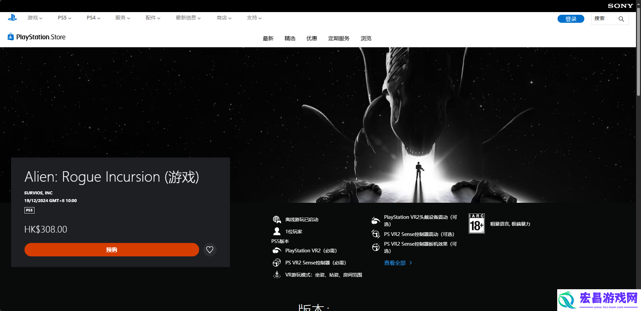This screenshot has height=311, width=641.
Task: Open the 浏览 store tab
Action: pyautogui.click(x=366, y=39)
